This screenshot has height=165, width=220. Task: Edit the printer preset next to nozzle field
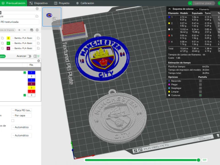pyautogui.click(x=37, y=16)
